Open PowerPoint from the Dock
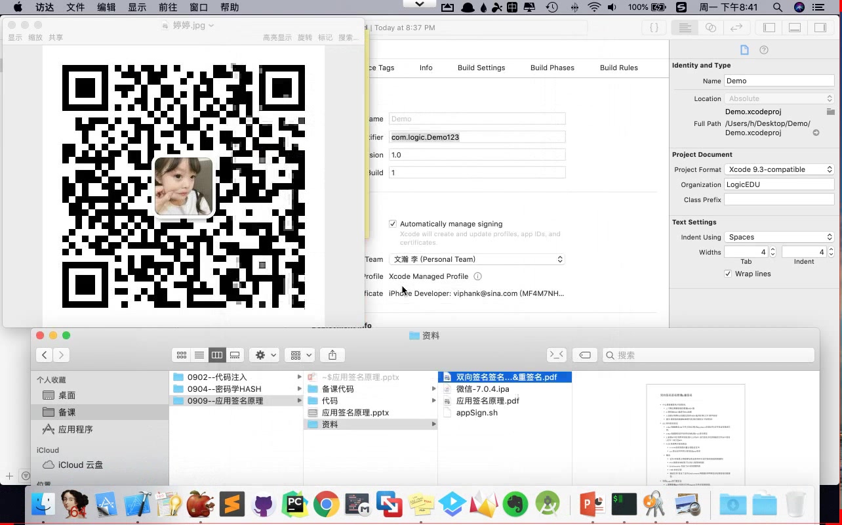 coord(592,505)
